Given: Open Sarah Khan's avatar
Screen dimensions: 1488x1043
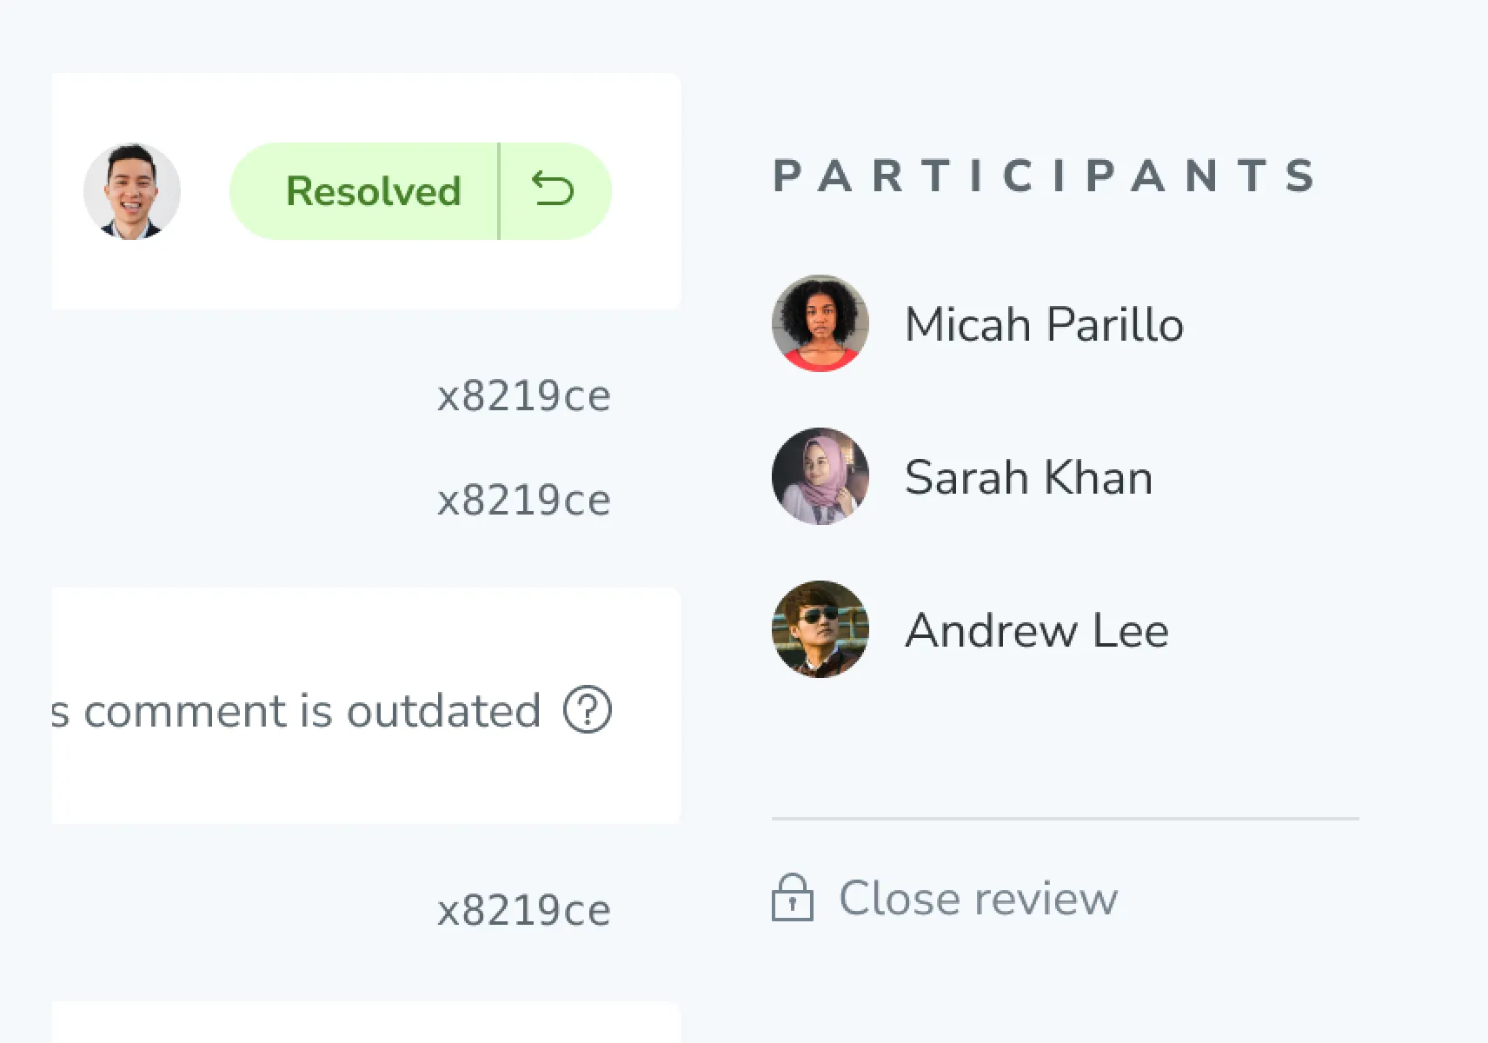Looking at the screenshot, I should [x=820, y=476].
